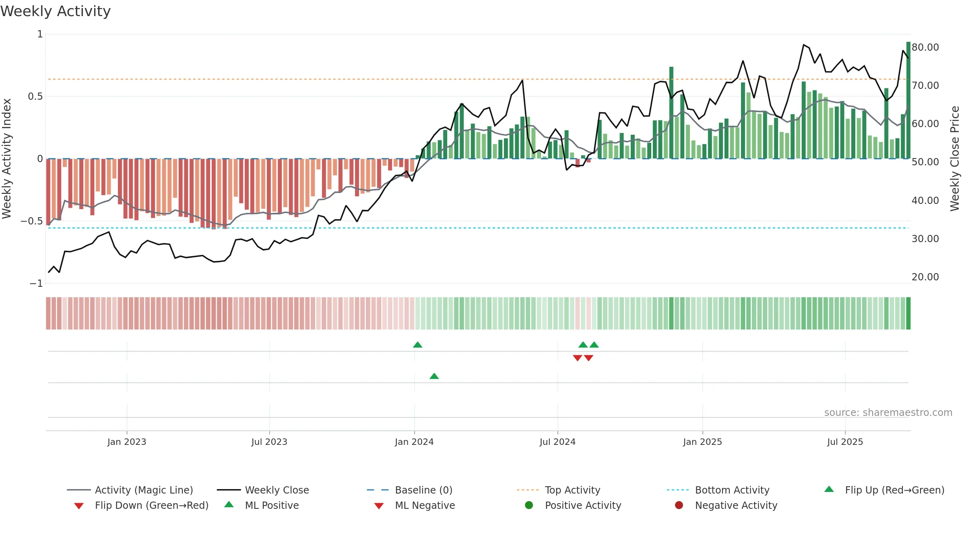Click the Jul 2024 x-axis label
The height and width of the screenshot is (543, 966).
coord(557,442)
